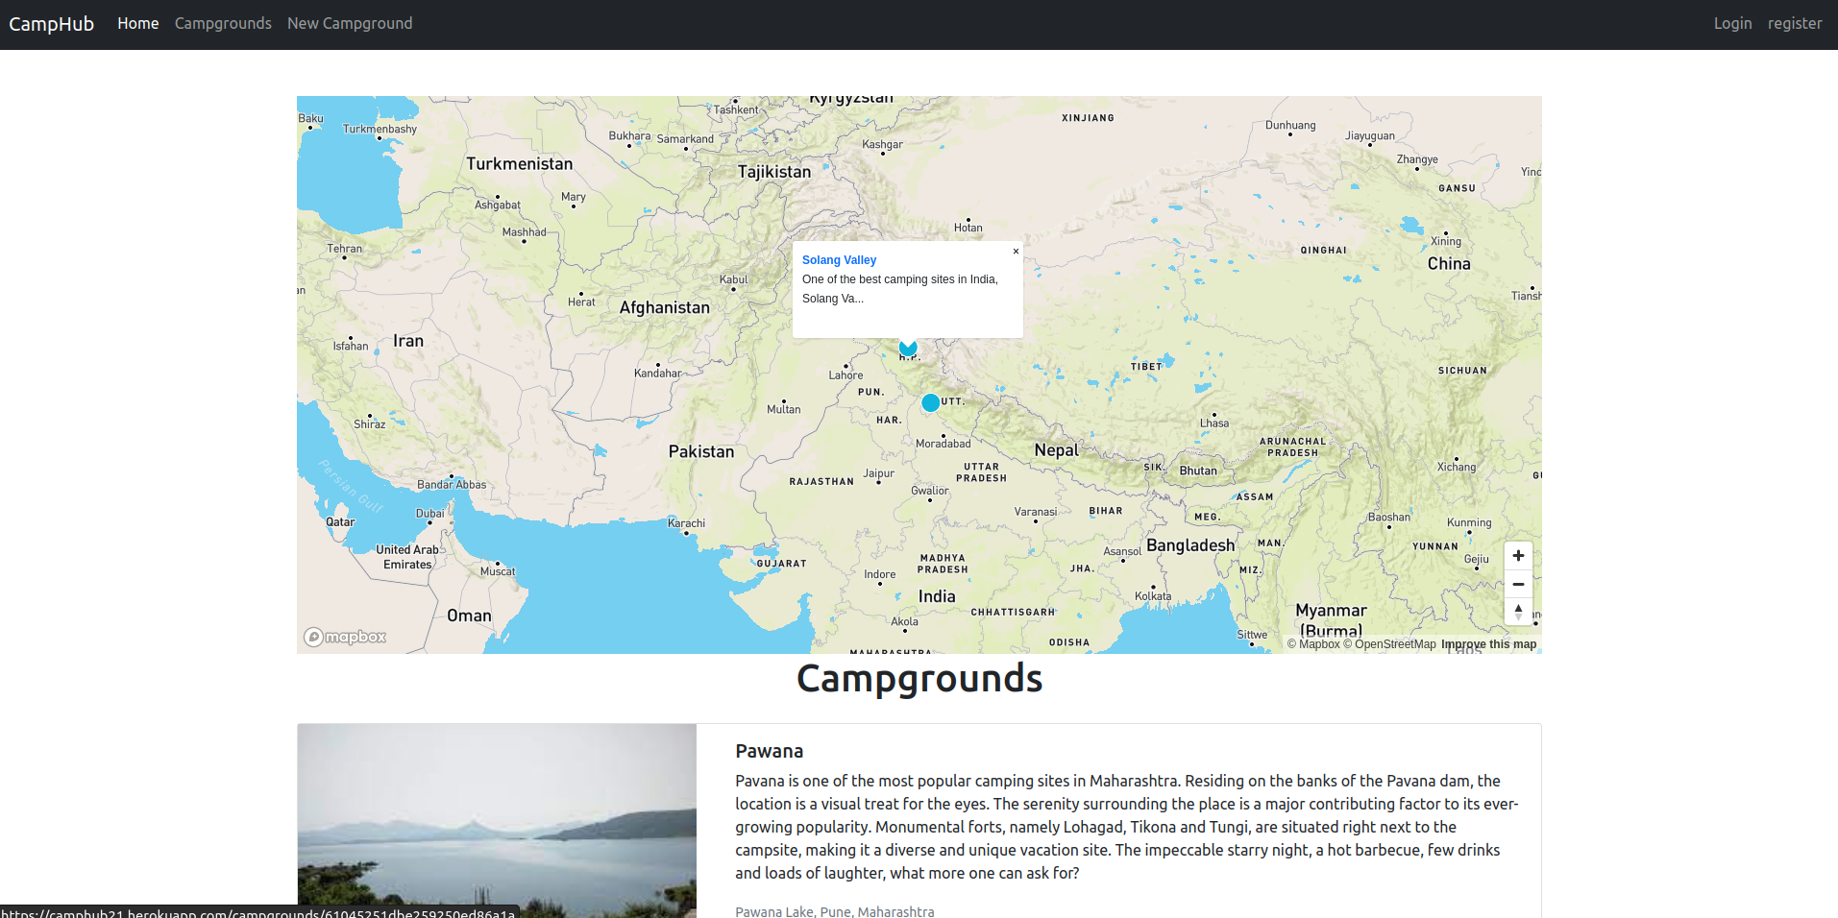The width and height of the screenshot is (1838, 918).
Task: Click the Oman label on the map
Action: click(469, 616)
